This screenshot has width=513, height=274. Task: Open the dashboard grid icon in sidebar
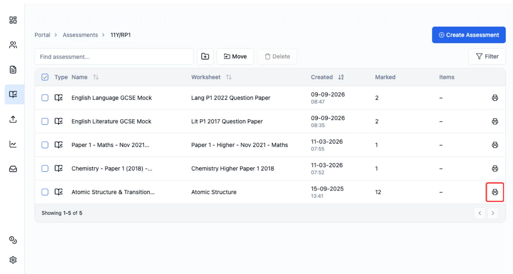13,20
